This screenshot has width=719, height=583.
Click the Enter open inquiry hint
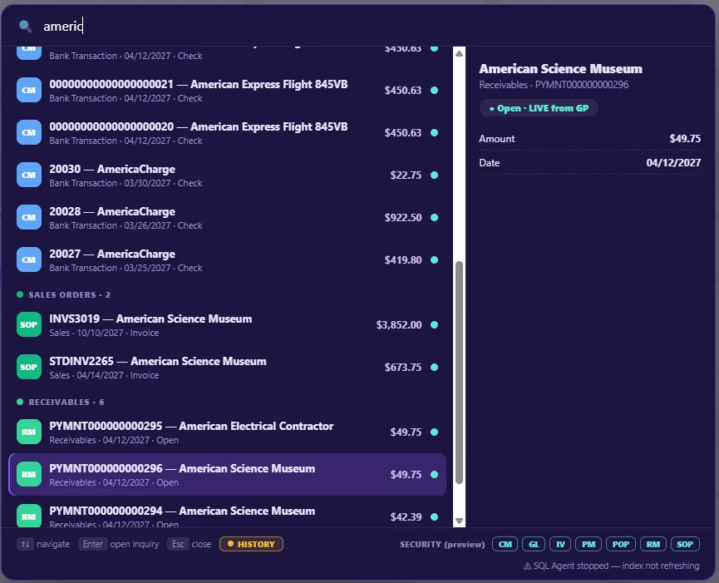click(x=119, y=545)
